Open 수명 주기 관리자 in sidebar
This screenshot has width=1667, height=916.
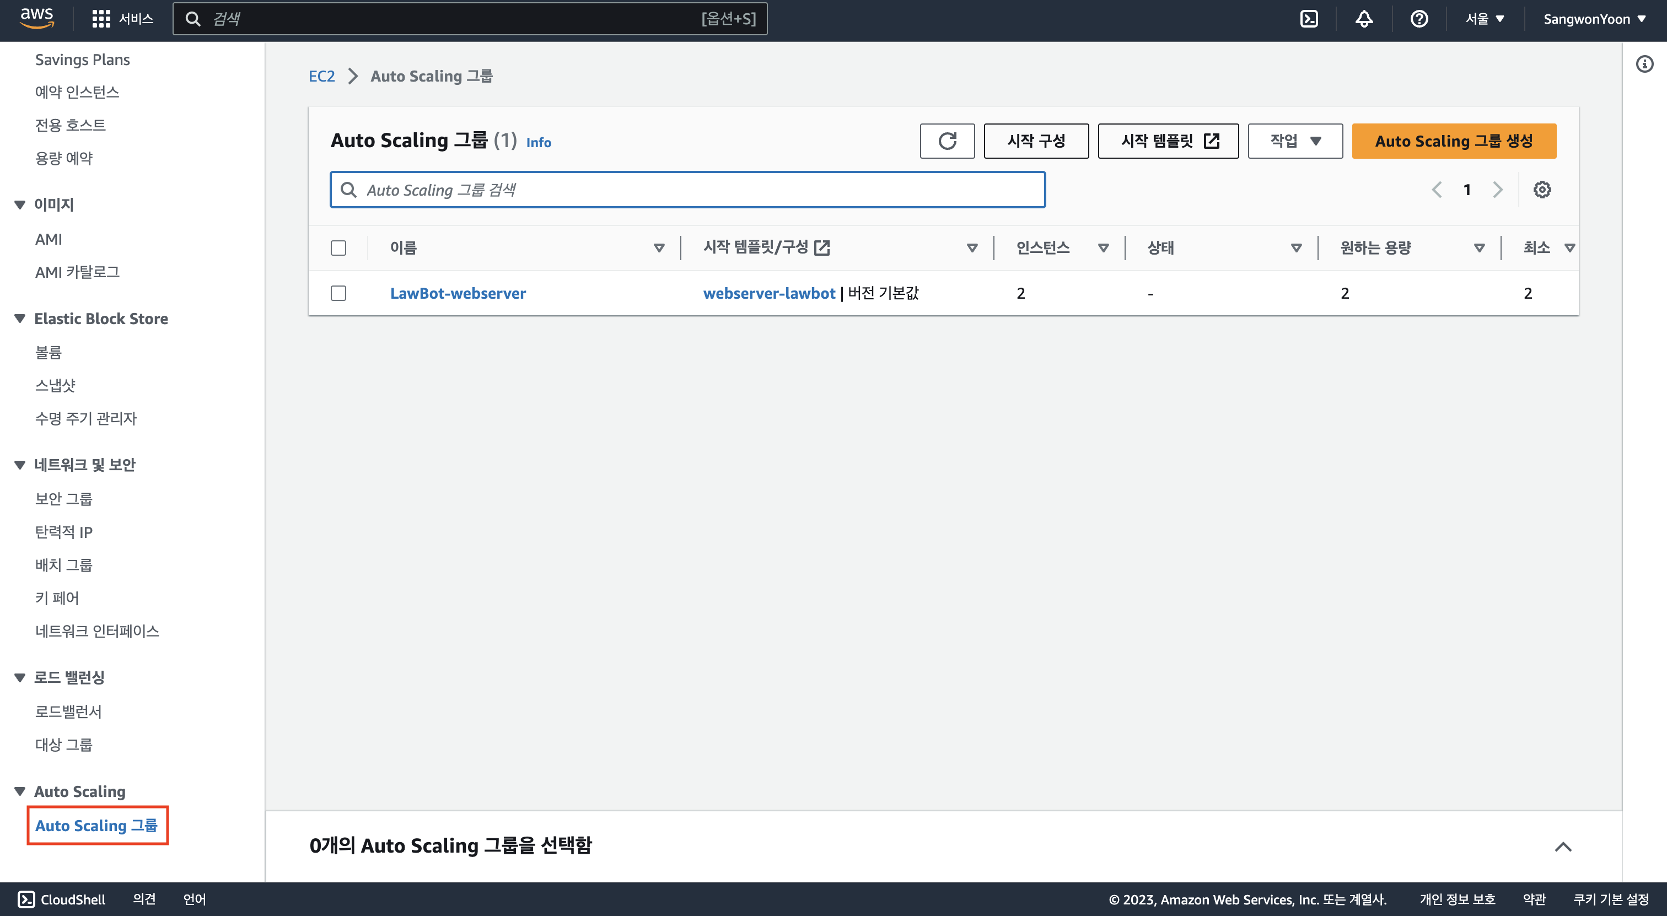[x=85, y=418]
